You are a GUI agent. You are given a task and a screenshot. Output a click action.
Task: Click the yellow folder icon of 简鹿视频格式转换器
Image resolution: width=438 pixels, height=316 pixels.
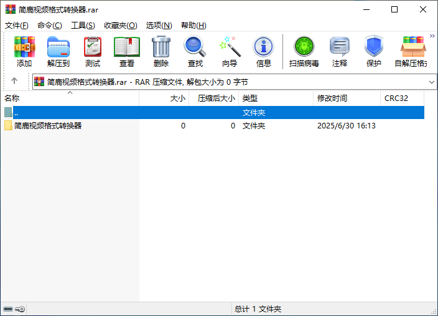tap(8, 126)
